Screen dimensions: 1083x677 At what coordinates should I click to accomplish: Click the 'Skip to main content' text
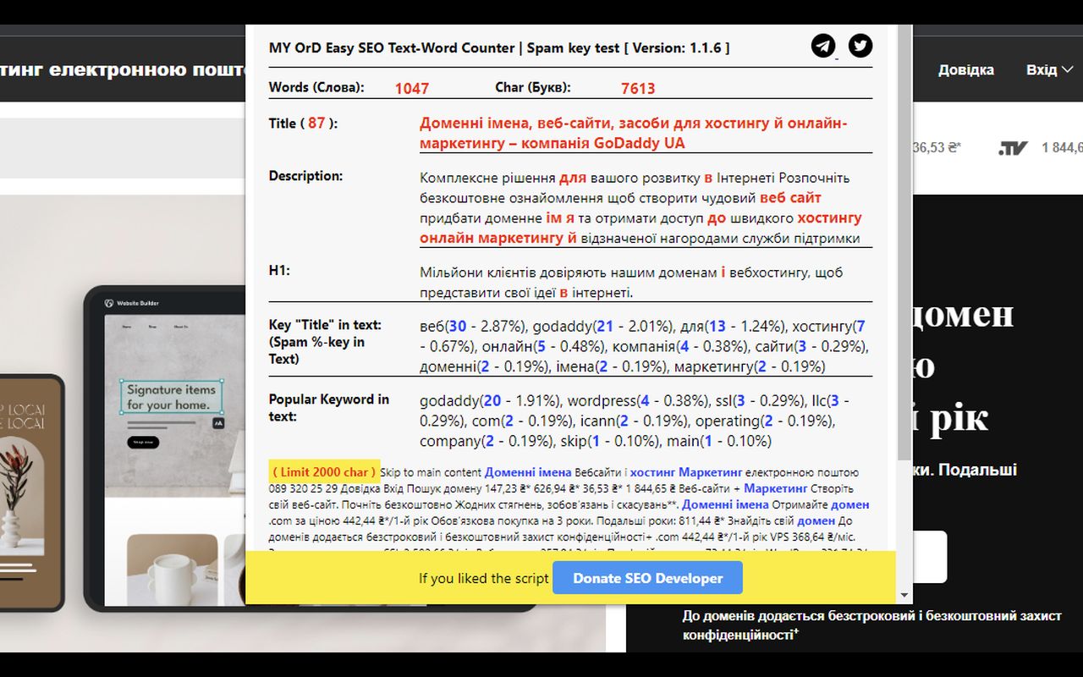point(431,472)
